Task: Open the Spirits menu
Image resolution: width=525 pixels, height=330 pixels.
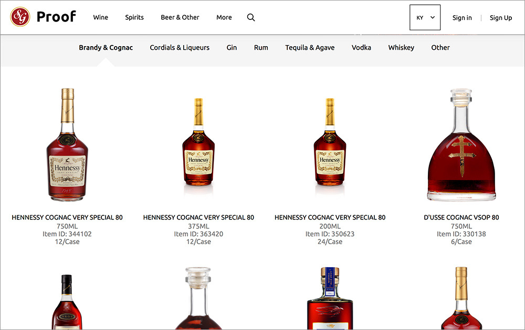Action: pos(134,17)
